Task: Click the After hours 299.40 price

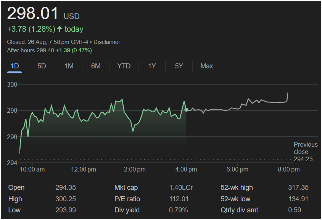Action: point(45,50)
